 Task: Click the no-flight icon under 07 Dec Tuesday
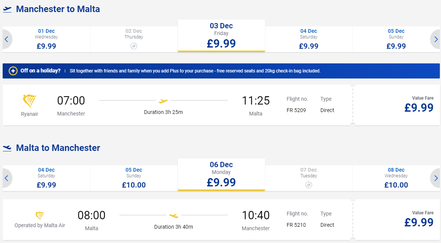[309, 185]
